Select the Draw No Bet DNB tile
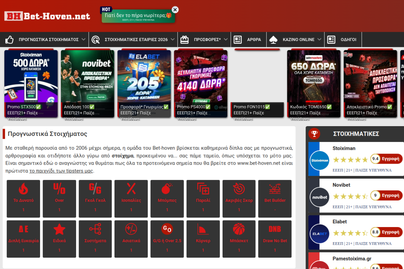 [x=275, y=239]
